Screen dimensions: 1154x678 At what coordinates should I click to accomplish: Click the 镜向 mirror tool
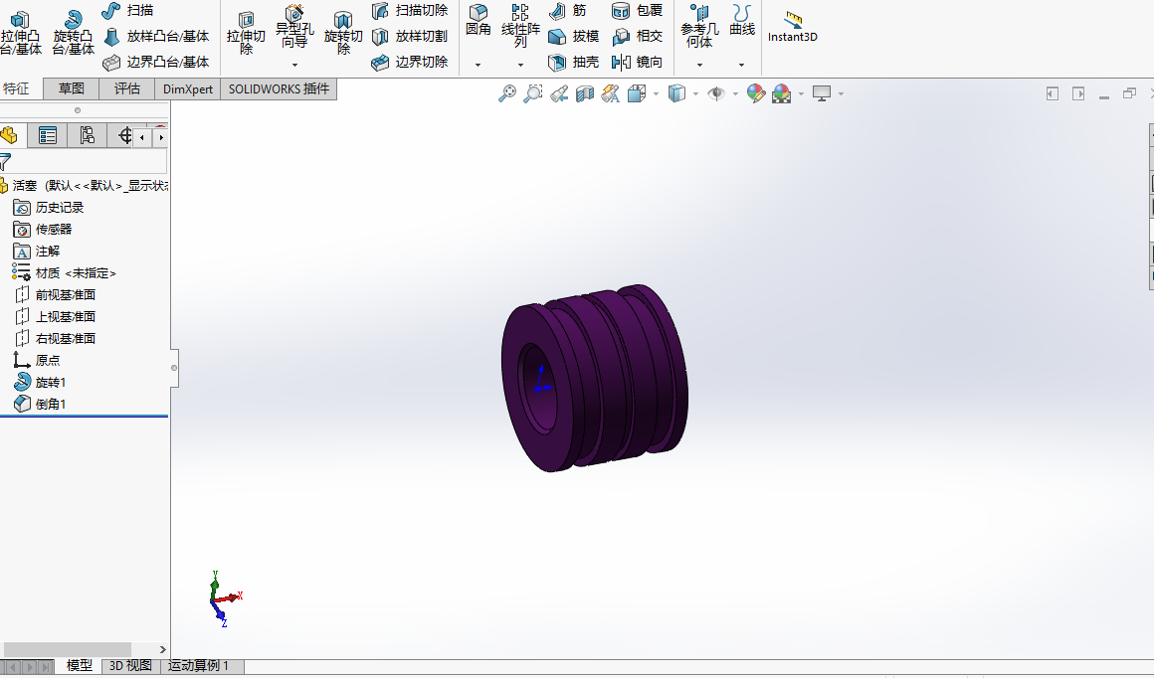click(x=638, y=62)
